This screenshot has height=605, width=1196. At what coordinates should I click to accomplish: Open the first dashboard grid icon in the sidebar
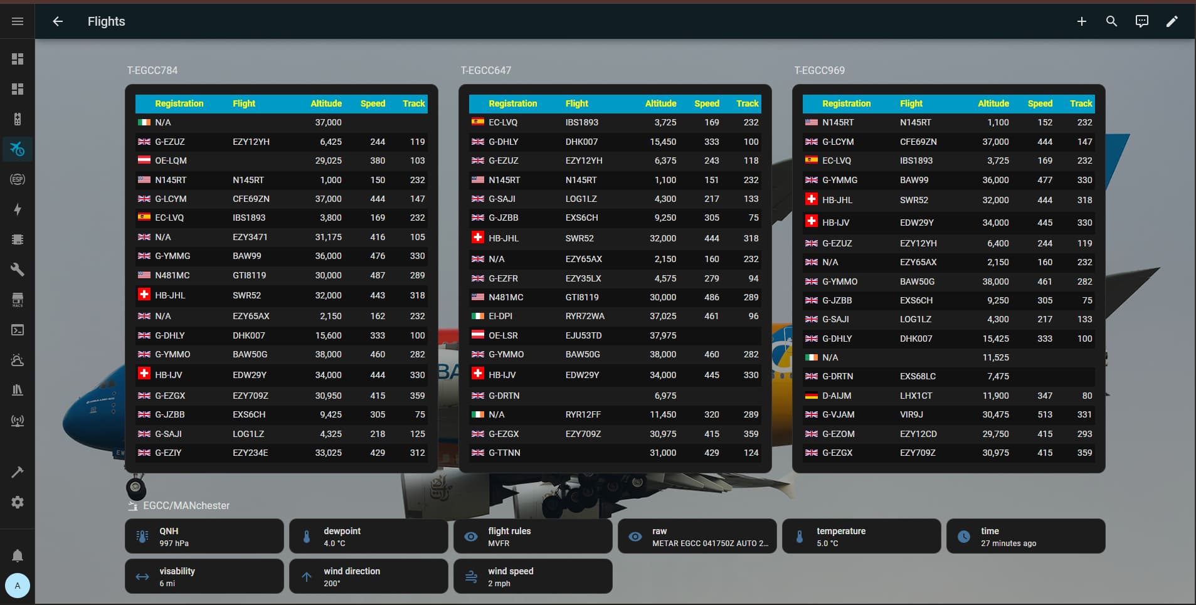[x=18, y=59]
